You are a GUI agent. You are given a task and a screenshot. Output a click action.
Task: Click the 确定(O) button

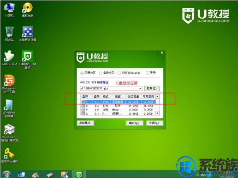[x=134, y=123]
